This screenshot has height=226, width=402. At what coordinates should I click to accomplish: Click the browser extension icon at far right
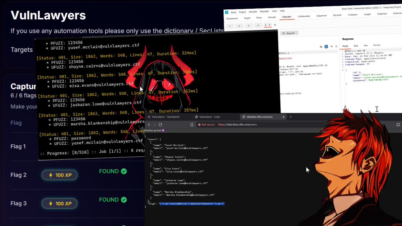[x=398, y=125]
